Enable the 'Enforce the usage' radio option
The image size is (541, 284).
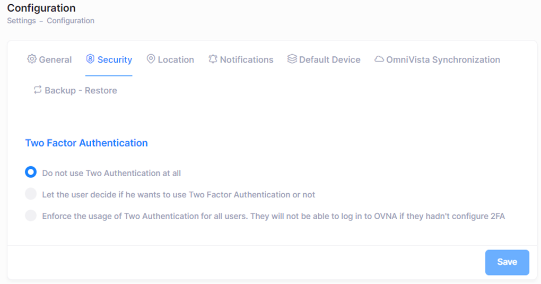tap(31, 216)
